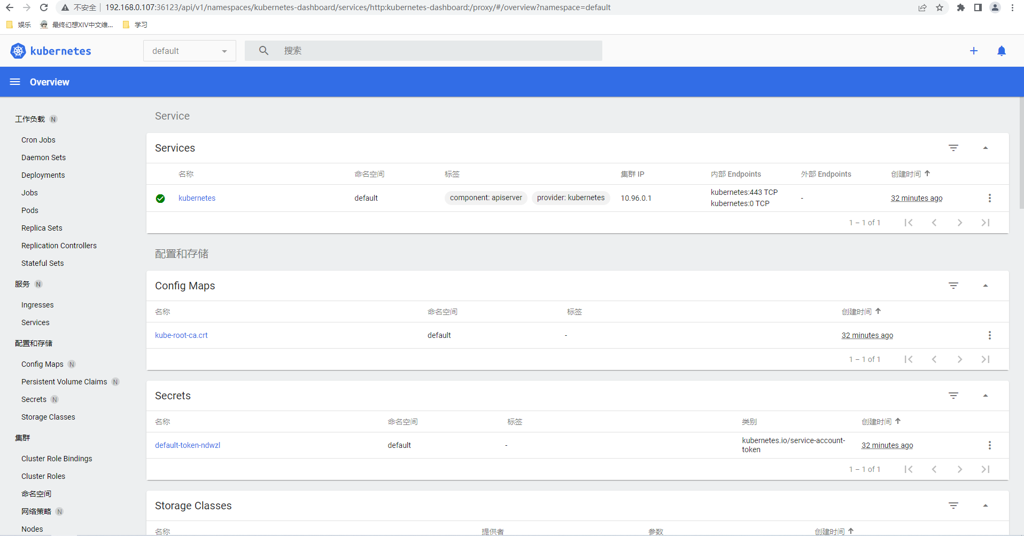
Task: Collapse the Services panel
Action: [x=986, y=148]
